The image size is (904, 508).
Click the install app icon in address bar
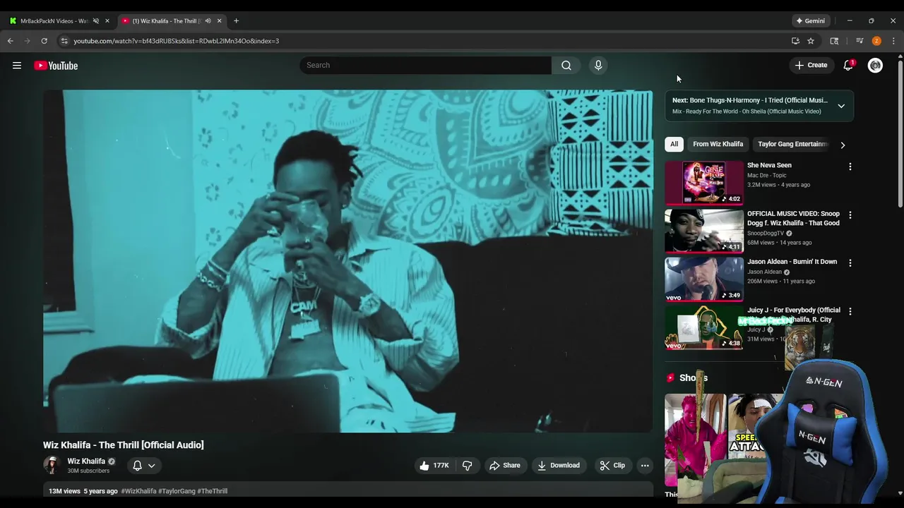click(795, 41)
